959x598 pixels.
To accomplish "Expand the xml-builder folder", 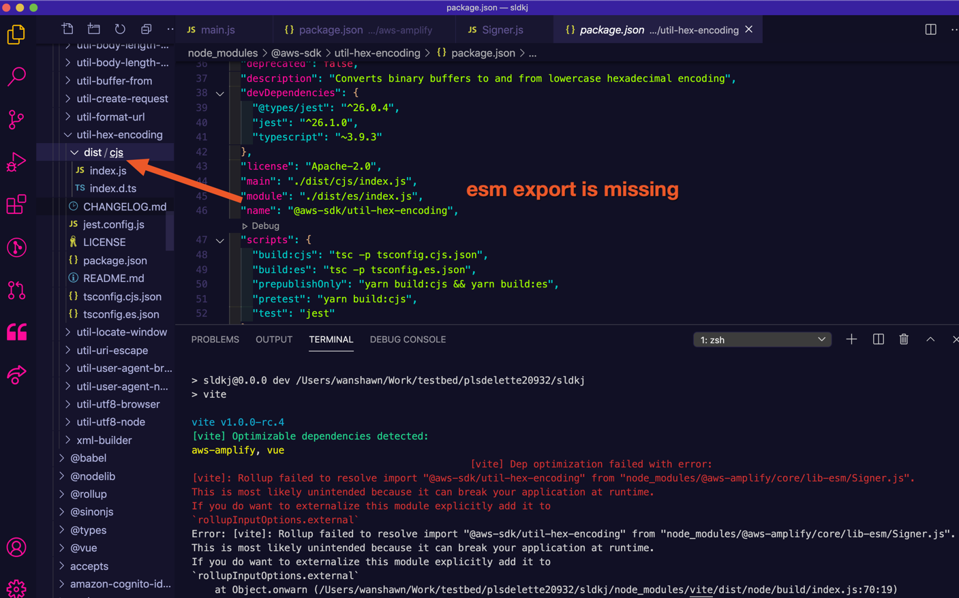I will tap(106, 440).
